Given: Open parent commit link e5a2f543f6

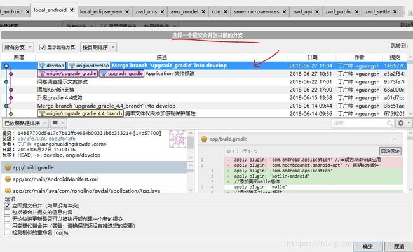Looking at the screenshot, I should 62,139.
